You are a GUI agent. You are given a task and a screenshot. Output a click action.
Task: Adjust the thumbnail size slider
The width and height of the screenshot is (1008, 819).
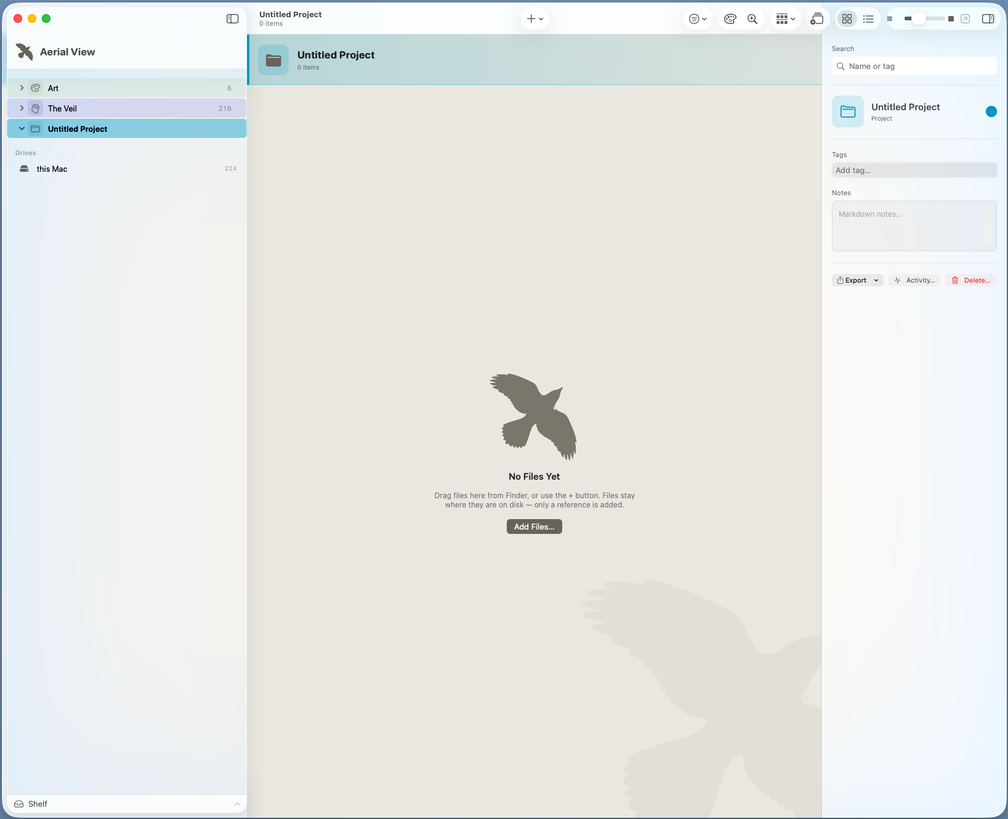coord(919,18)
